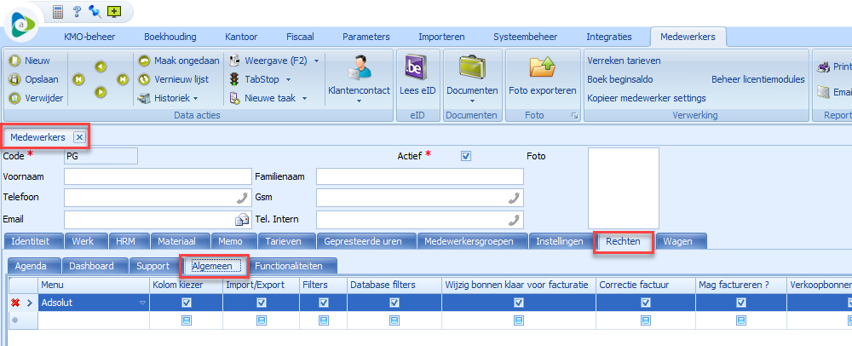
Task: Click the calculator icon in title bar
Action: pos(58,12)
